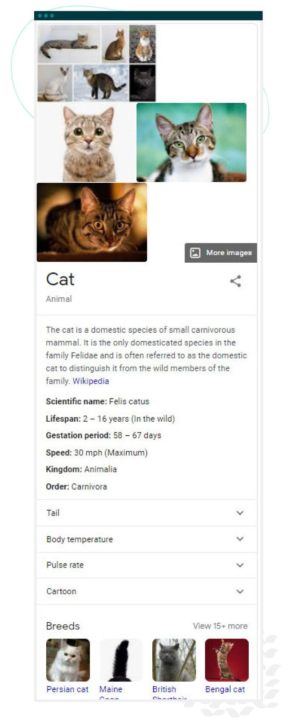Expand the Body temperature row

(x=147, y=539)
